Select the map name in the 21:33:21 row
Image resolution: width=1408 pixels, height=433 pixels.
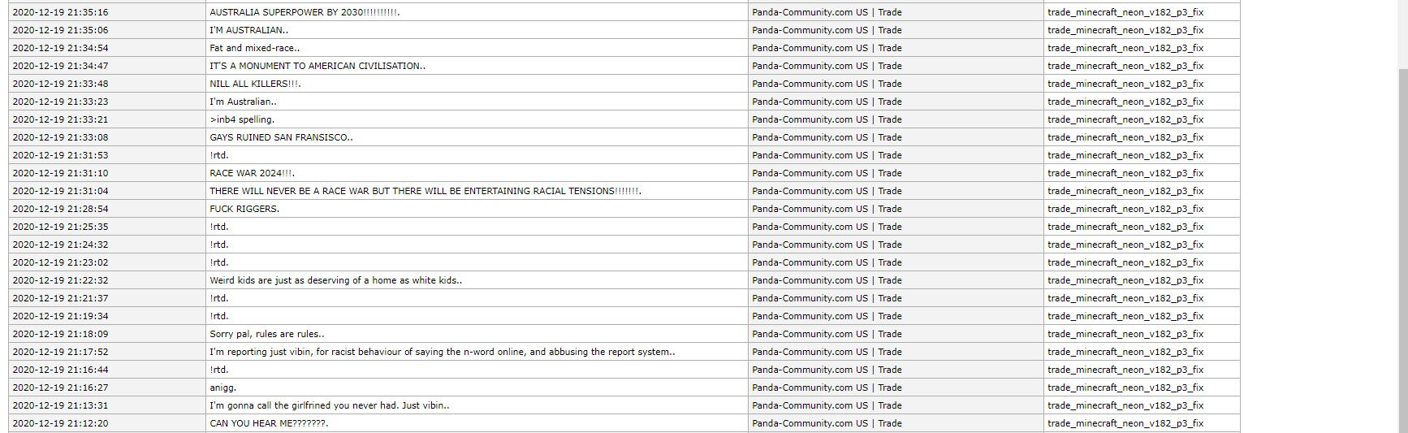tap(1125, 119)
